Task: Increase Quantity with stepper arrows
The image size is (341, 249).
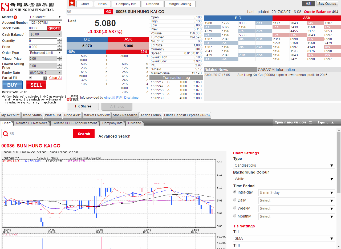Action: (60, 40)
